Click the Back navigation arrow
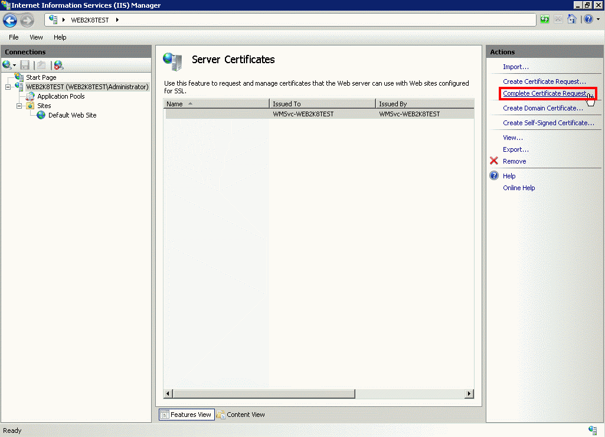The width and height of the screenshot is (605, 437). pyautogui.click(x=10, y=20)
